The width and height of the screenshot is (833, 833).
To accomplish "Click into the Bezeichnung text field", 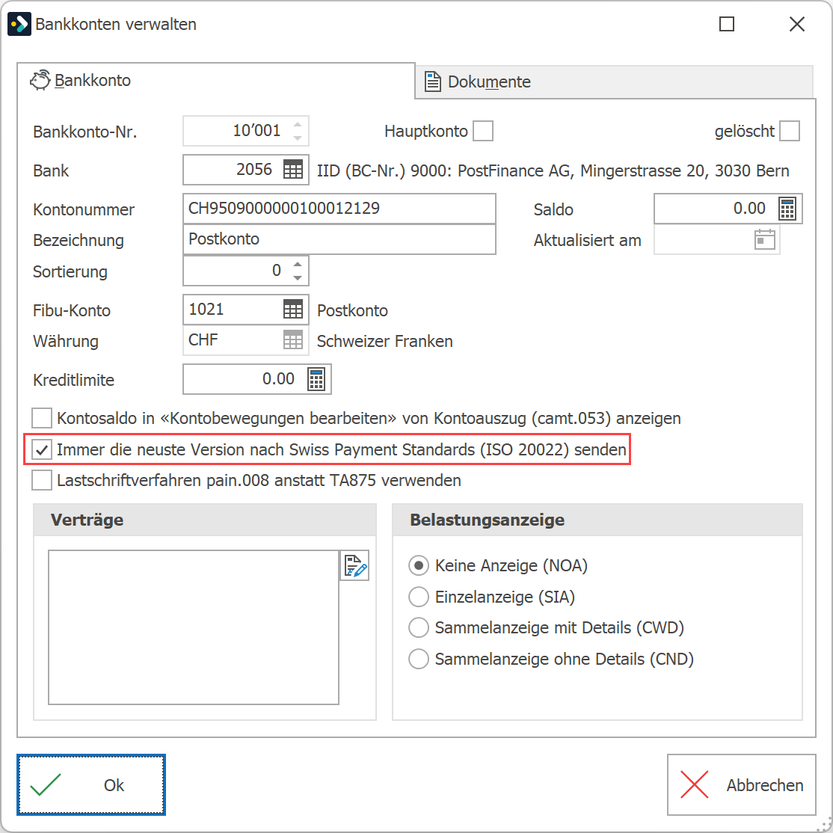I will (339, 239).
